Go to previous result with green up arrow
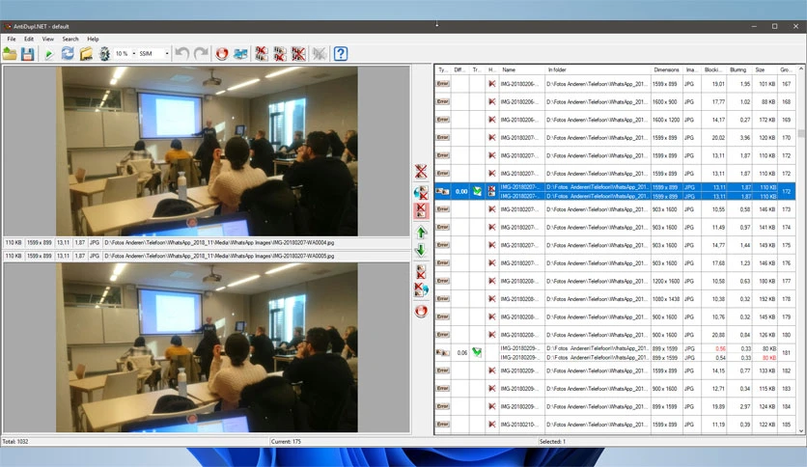This screenshot has width=807, height=467. point(421,233)
